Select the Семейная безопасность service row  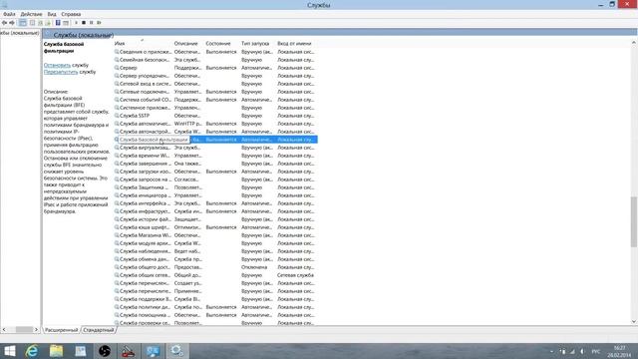coord(215,60)
